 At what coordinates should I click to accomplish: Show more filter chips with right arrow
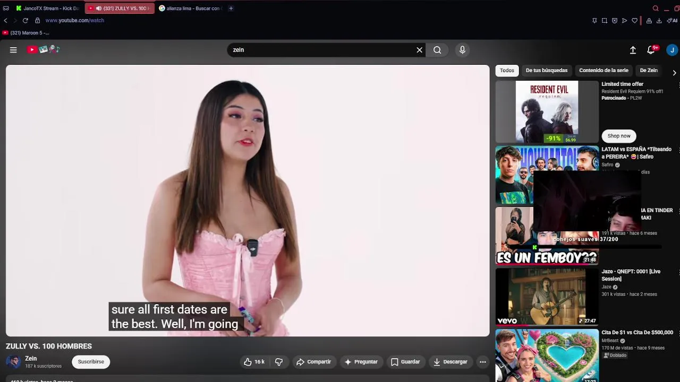pos(674,73)
